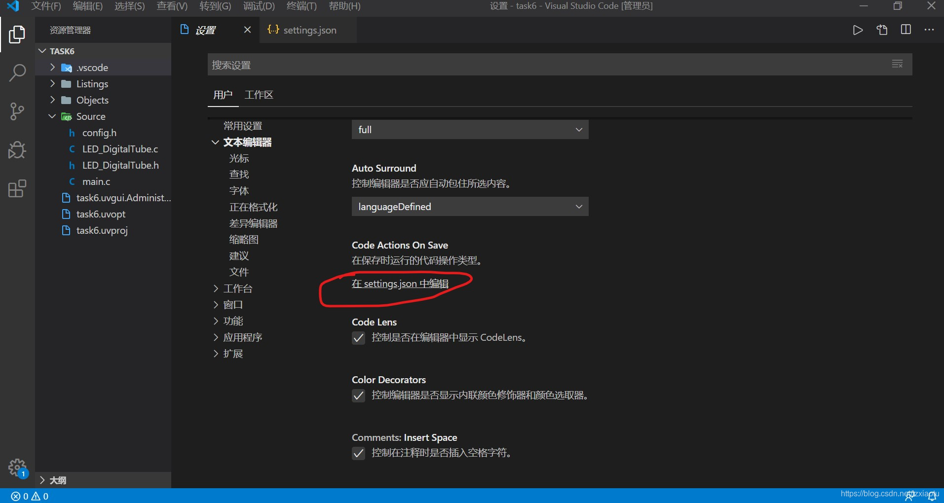
Task: Click the Run play icon in editor toolbar
Action: 858,30
